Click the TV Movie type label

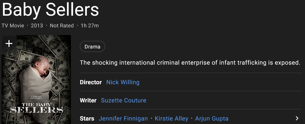[x=13, y=26]
